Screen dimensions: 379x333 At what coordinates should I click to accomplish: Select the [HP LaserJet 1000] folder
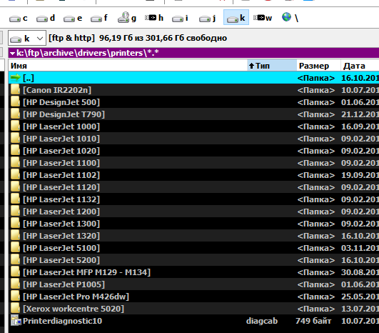[x=61, y=126]
